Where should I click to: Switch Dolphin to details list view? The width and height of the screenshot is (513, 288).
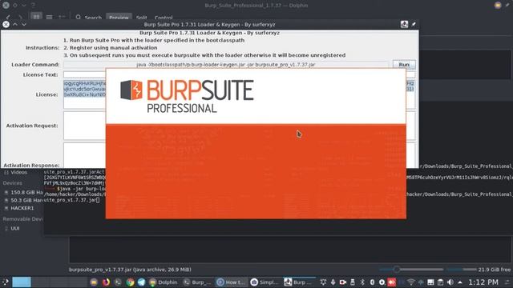pyautogui.click(x=49, y=17)
